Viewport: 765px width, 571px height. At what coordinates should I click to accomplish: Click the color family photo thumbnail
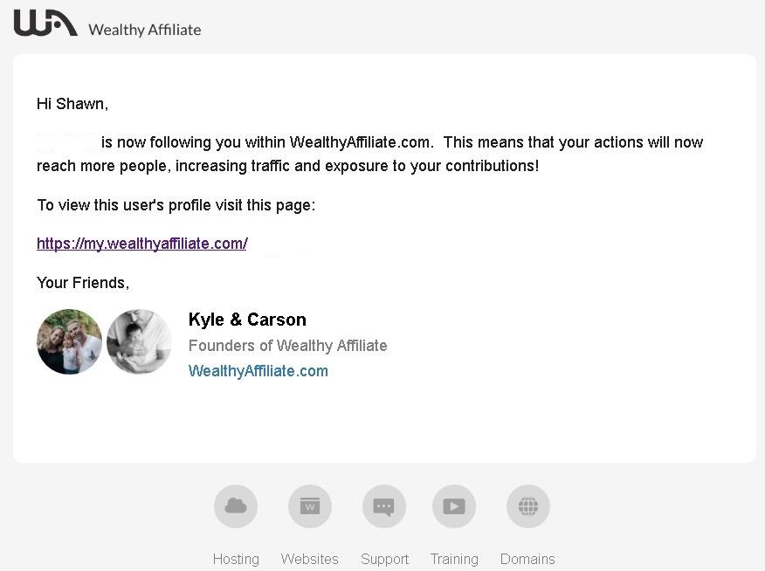pyautogui.click(x=69, y=341)
